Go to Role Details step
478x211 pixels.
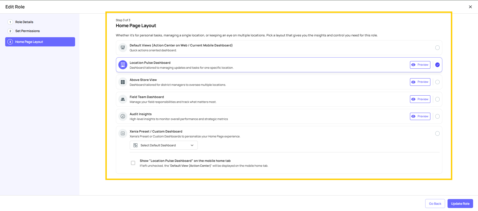(24, 22)
